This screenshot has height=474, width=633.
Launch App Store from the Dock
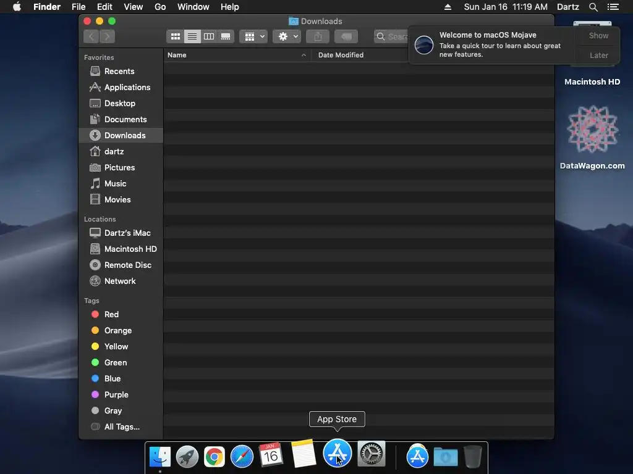pyautogui.click(x=337, y=454)
